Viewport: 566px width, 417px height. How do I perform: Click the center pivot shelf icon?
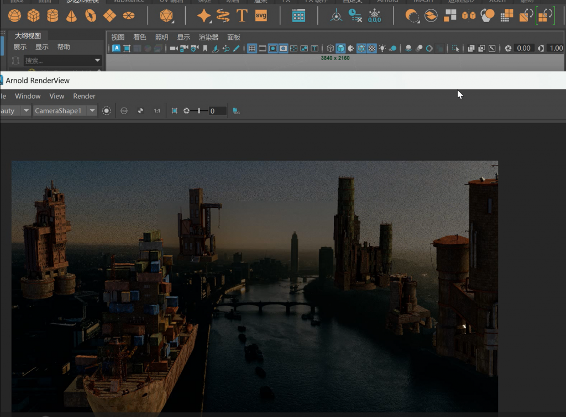click(x=337, y=16)
